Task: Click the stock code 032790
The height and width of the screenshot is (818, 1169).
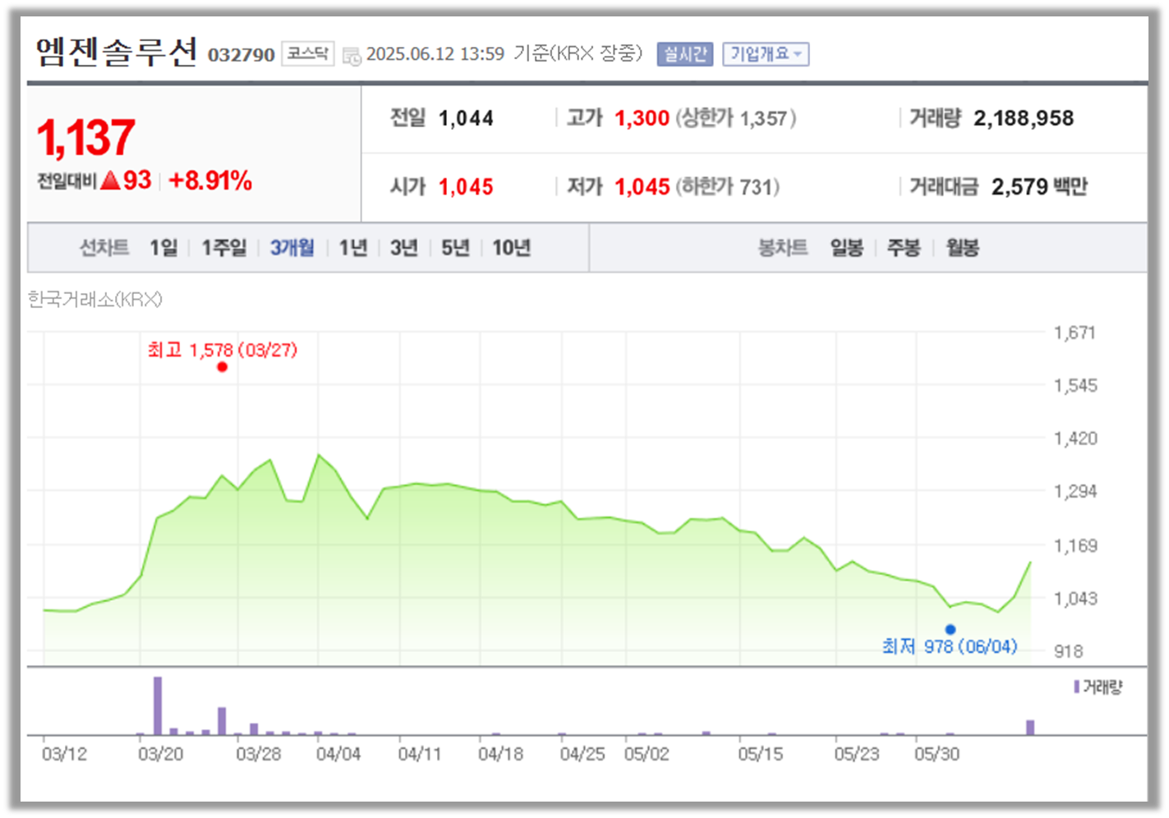Action: coord(241,55)
